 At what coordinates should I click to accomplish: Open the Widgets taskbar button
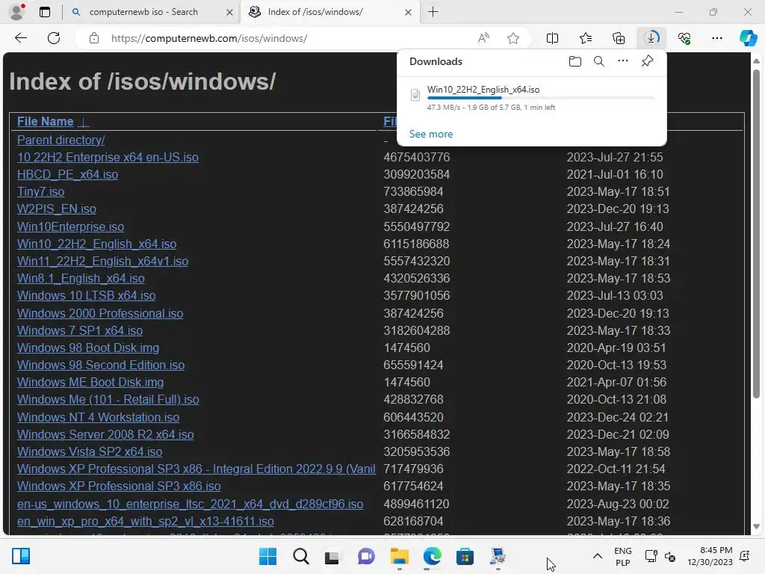click(21, 556)
